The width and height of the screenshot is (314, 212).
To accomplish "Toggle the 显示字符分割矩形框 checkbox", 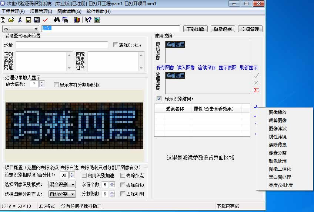I will click(57, 85).
